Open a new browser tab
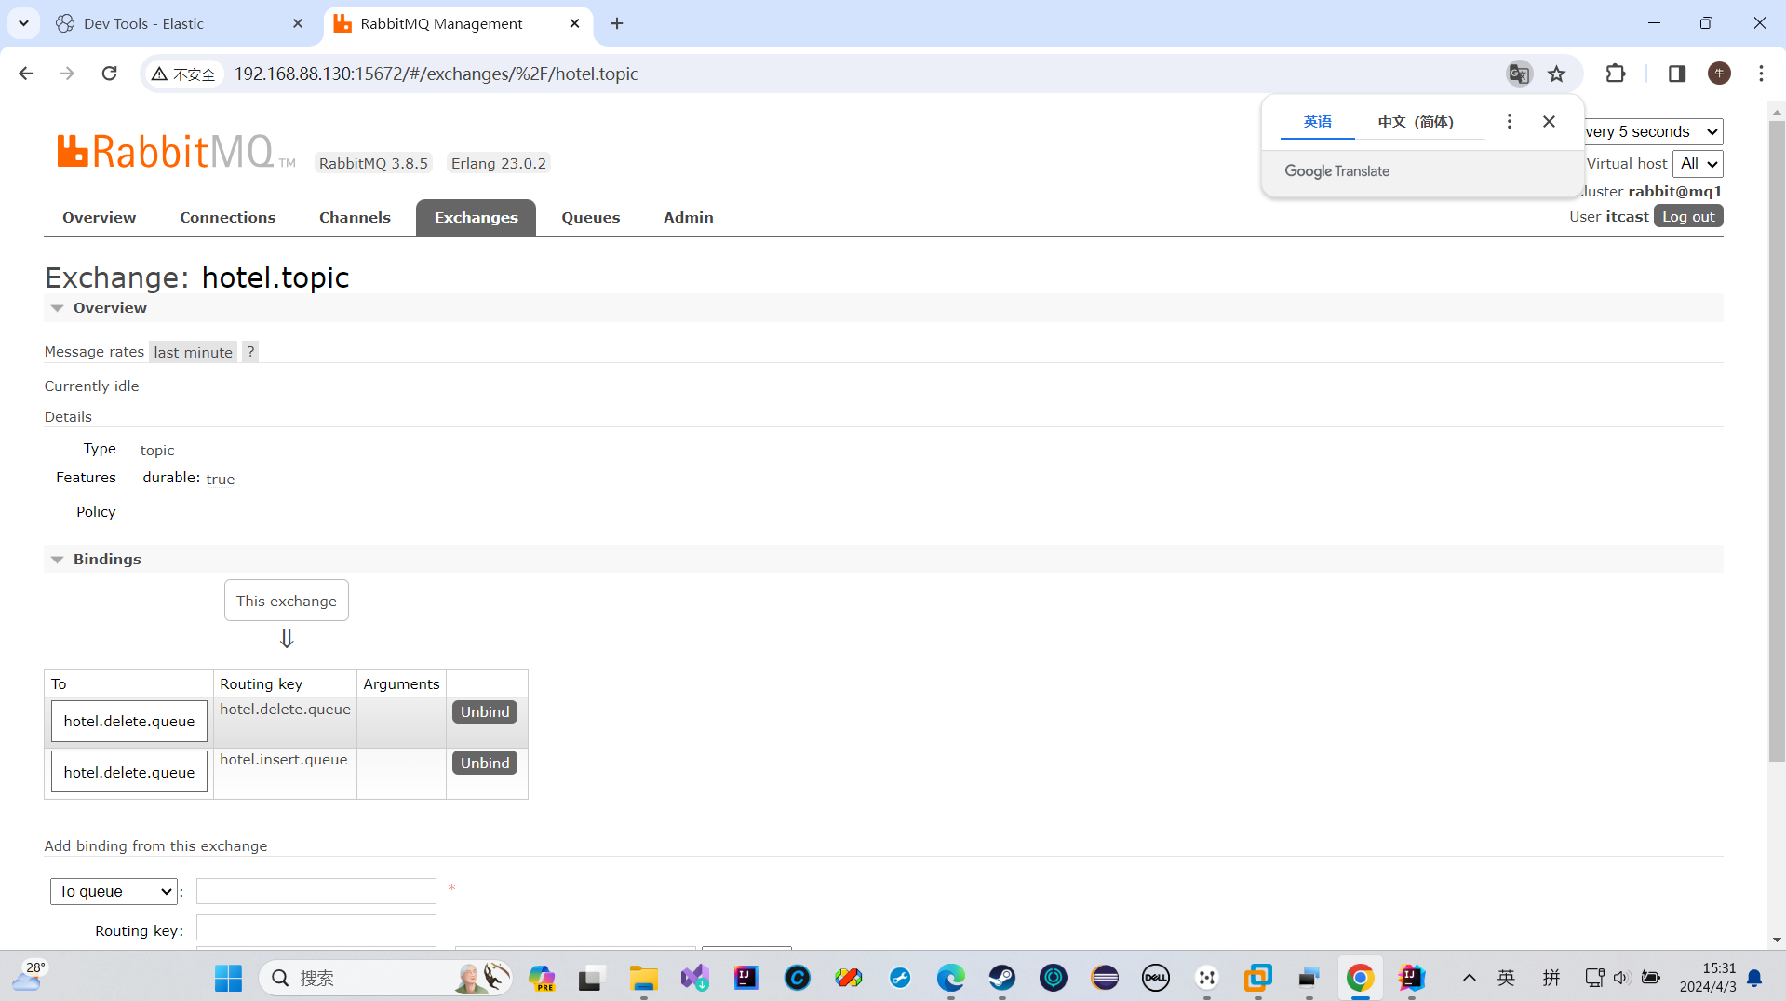1786x1001 pixels. click(x=617, y=23)
